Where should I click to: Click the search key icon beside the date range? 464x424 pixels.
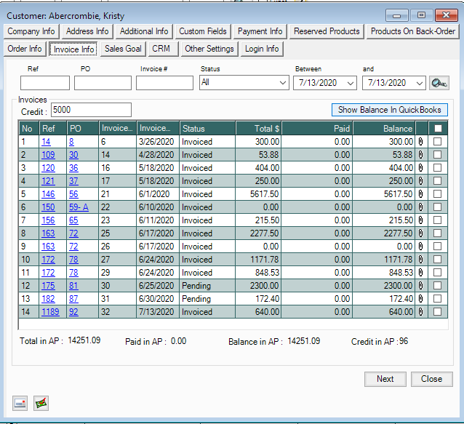pos(439,83)
